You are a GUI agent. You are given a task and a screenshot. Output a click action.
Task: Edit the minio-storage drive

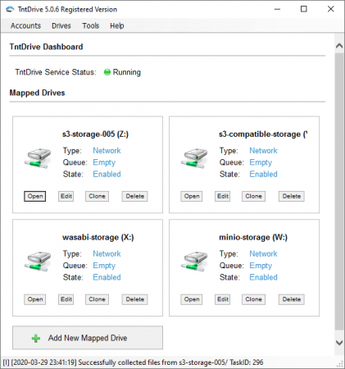click(223, 299)
